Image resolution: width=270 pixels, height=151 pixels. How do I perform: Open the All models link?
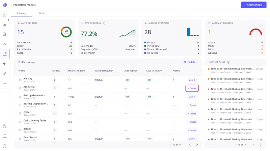tap(190, 62)
